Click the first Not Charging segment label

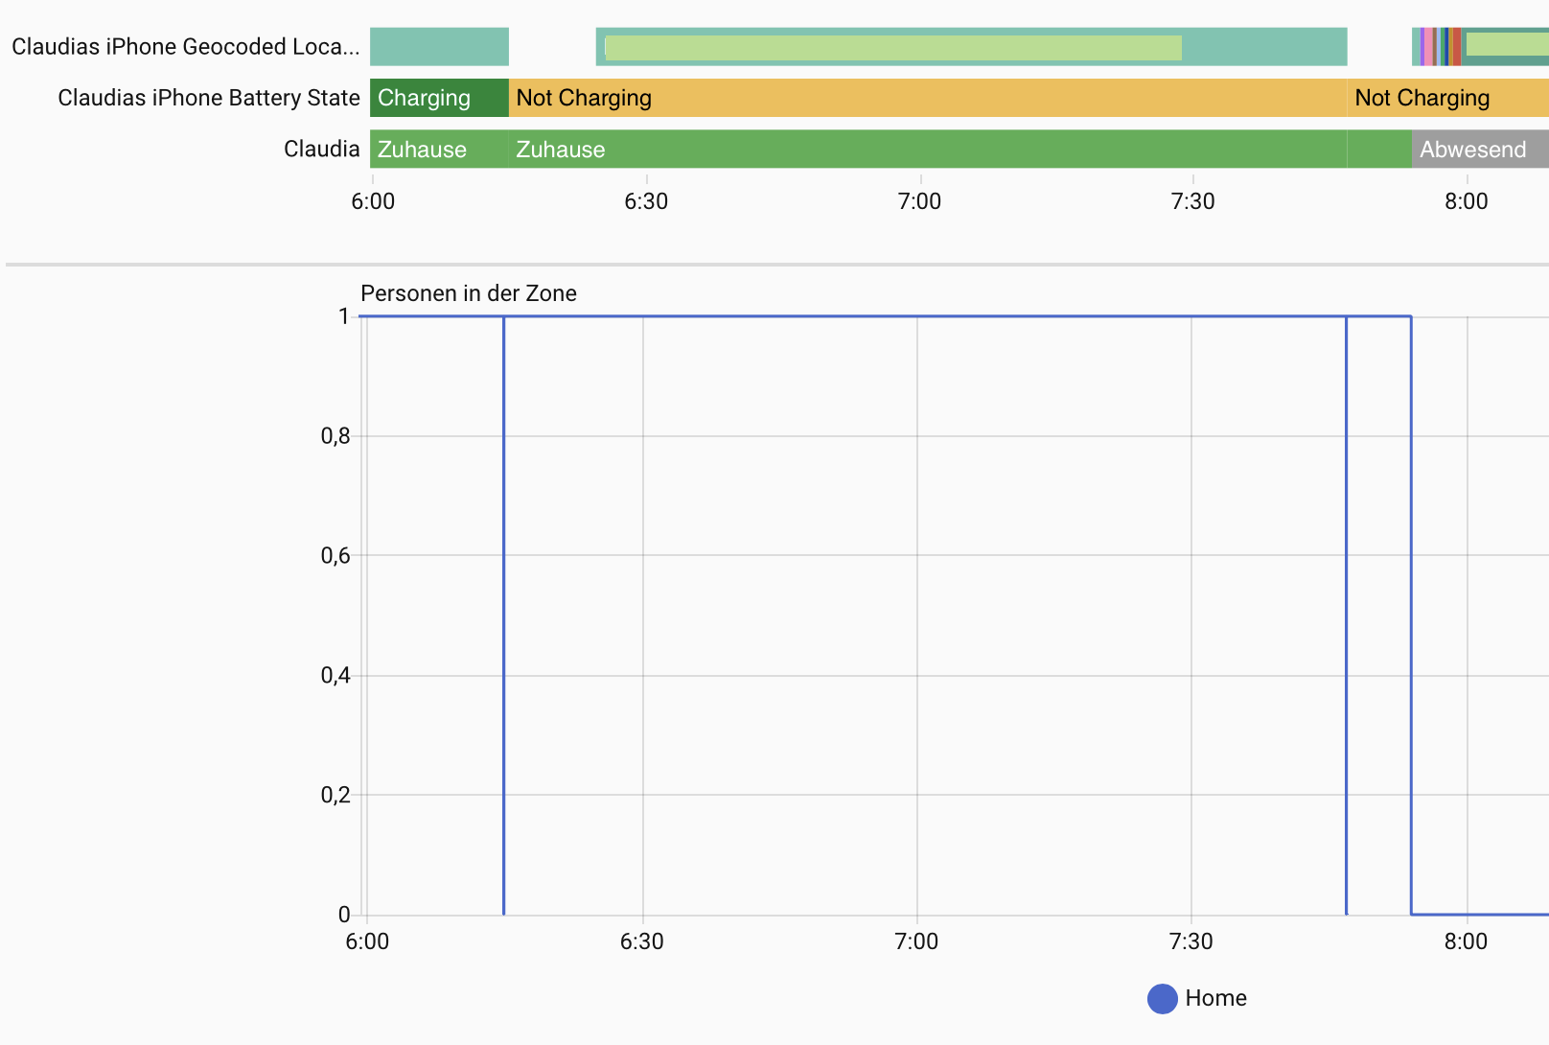[x=584, y=98]
